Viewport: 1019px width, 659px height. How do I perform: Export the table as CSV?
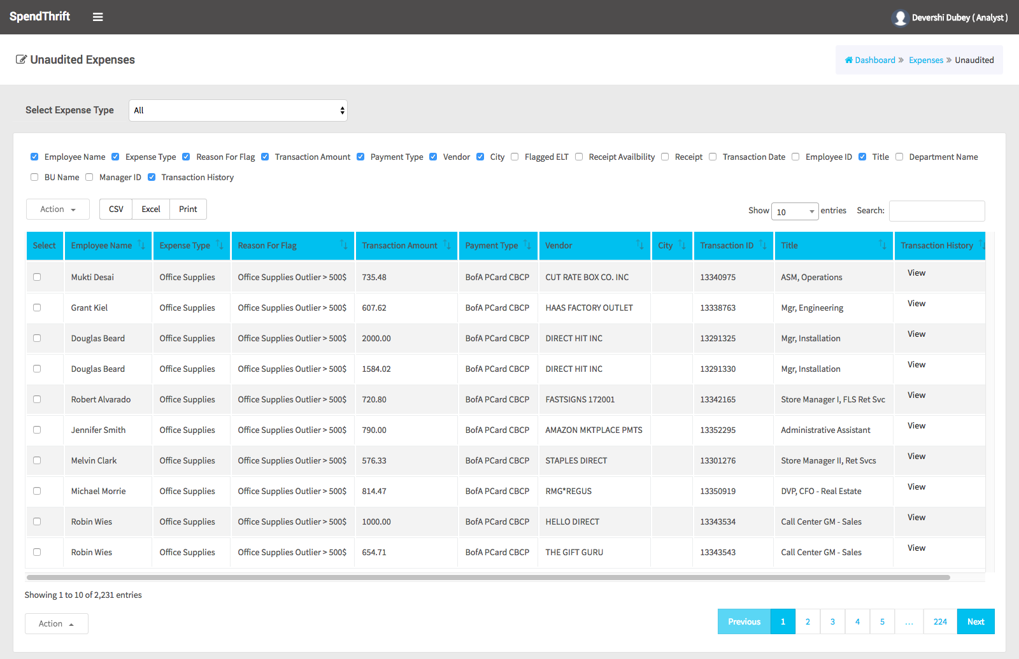click(x=116, y=209)
